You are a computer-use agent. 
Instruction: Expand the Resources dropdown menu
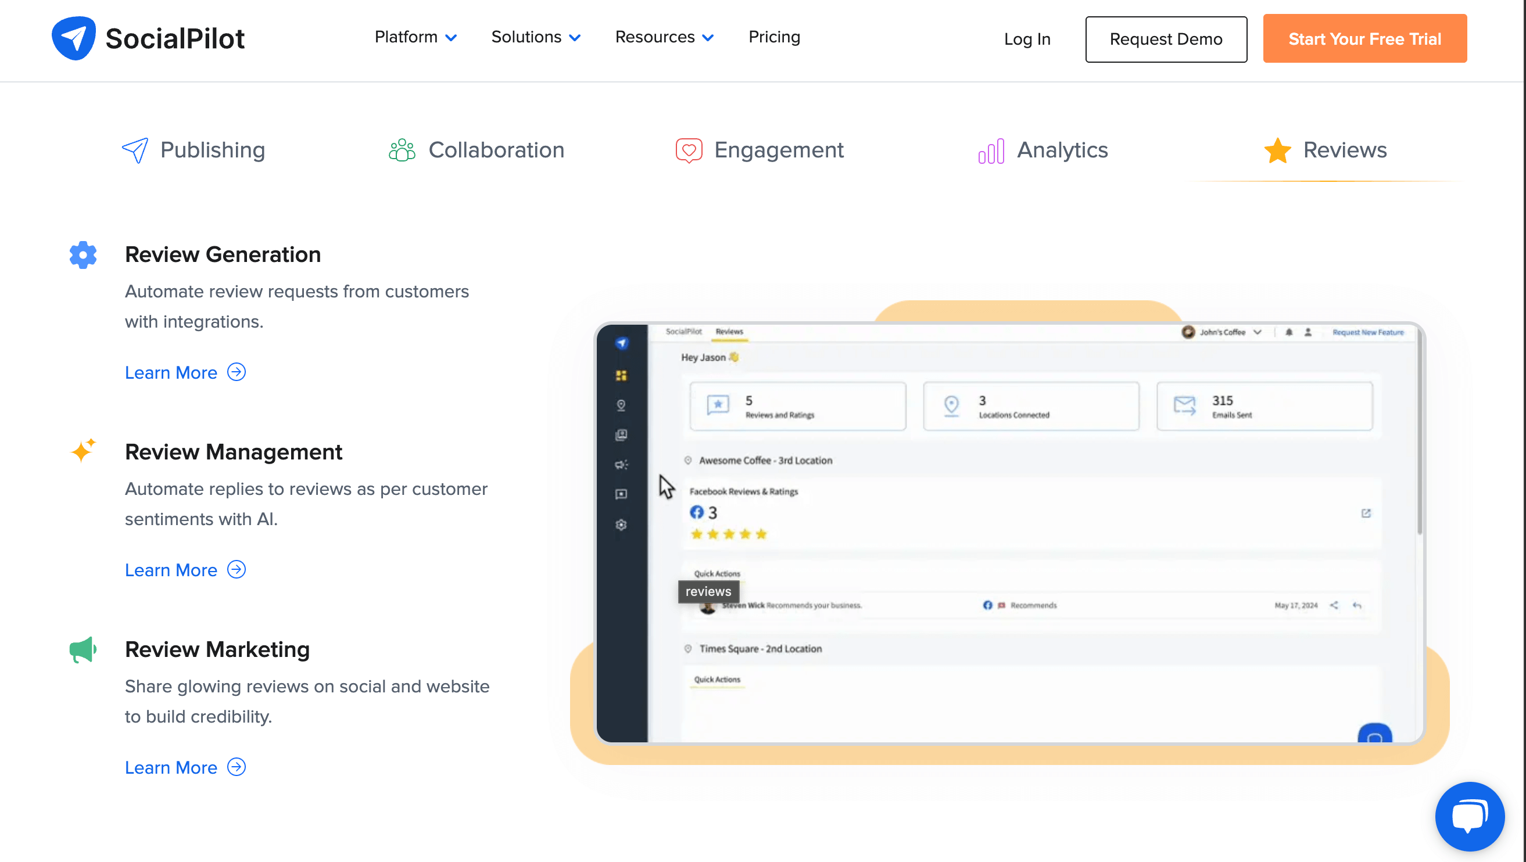click(x=664, y=37)
